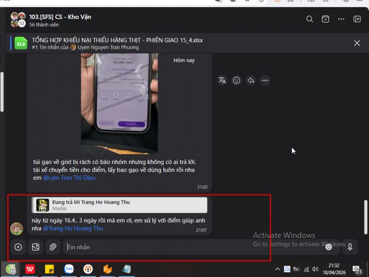Viewport: 369px width, 277px height.
Task: React to the message with the emoji icon
Action: click(236, 81)
